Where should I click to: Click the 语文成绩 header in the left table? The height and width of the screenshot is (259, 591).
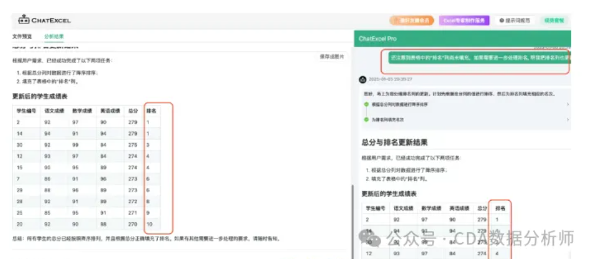[x=54, y=111]
